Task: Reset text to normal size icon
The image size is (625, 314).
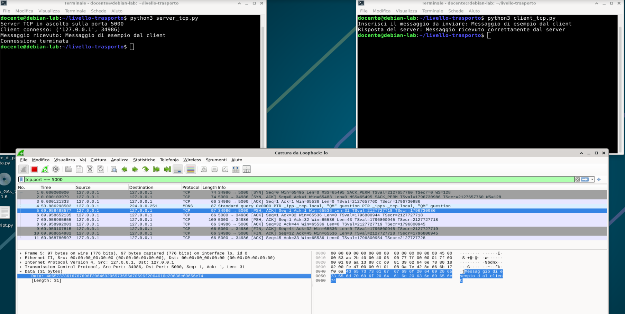Action: click(x=225, y=169)
